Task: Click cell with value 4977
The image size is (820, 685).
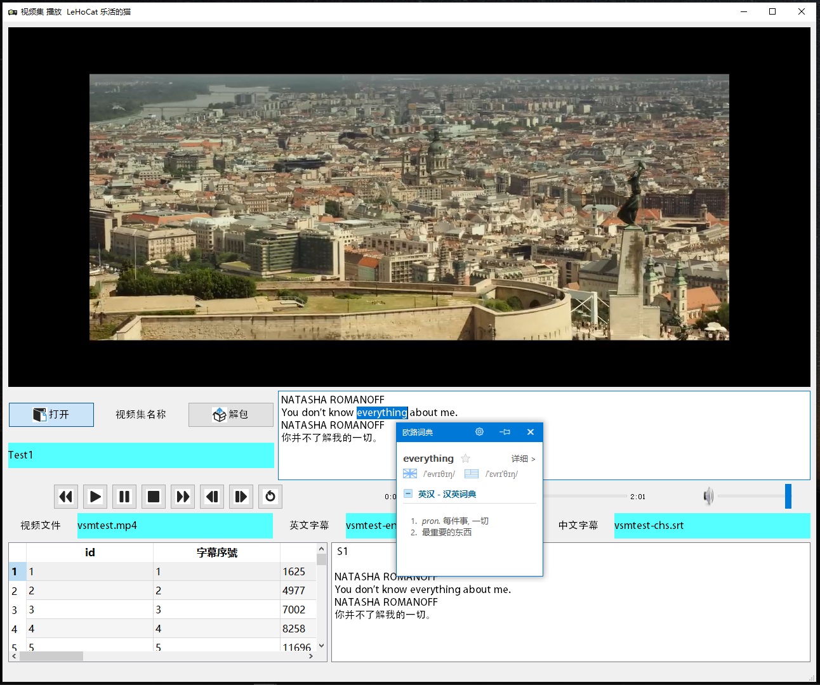Action: click(298, 590)
